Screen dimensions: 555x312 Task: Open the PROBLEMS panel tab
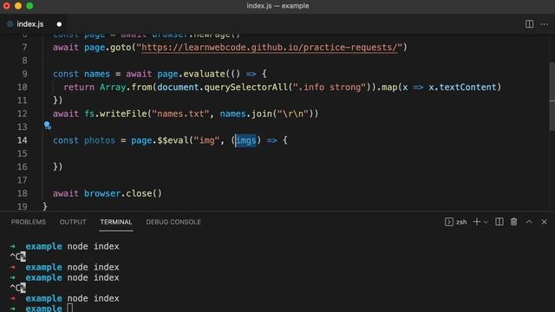coord(29,222)
